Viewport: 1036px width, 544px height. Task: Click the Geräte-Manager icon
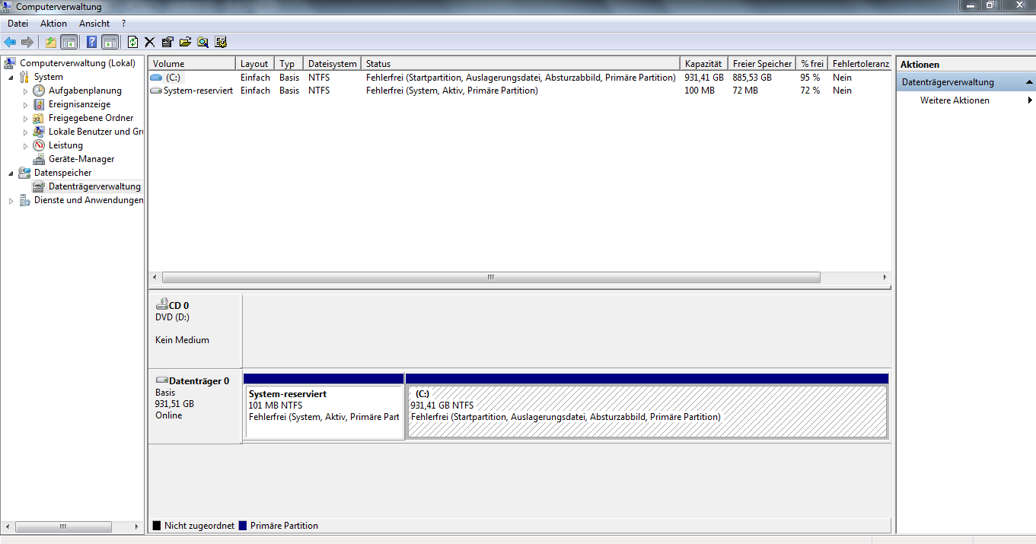click(39, 159)
